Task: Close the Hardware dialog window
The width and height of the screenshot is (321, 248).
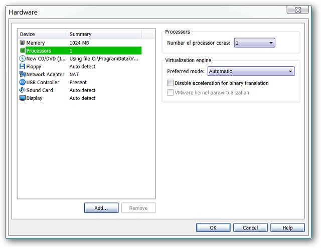Action: coord(297,10)
